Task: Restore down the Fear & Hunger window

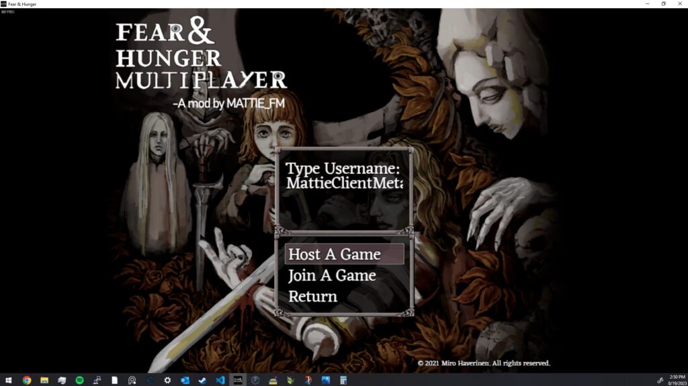Action: tap(663, 4)
